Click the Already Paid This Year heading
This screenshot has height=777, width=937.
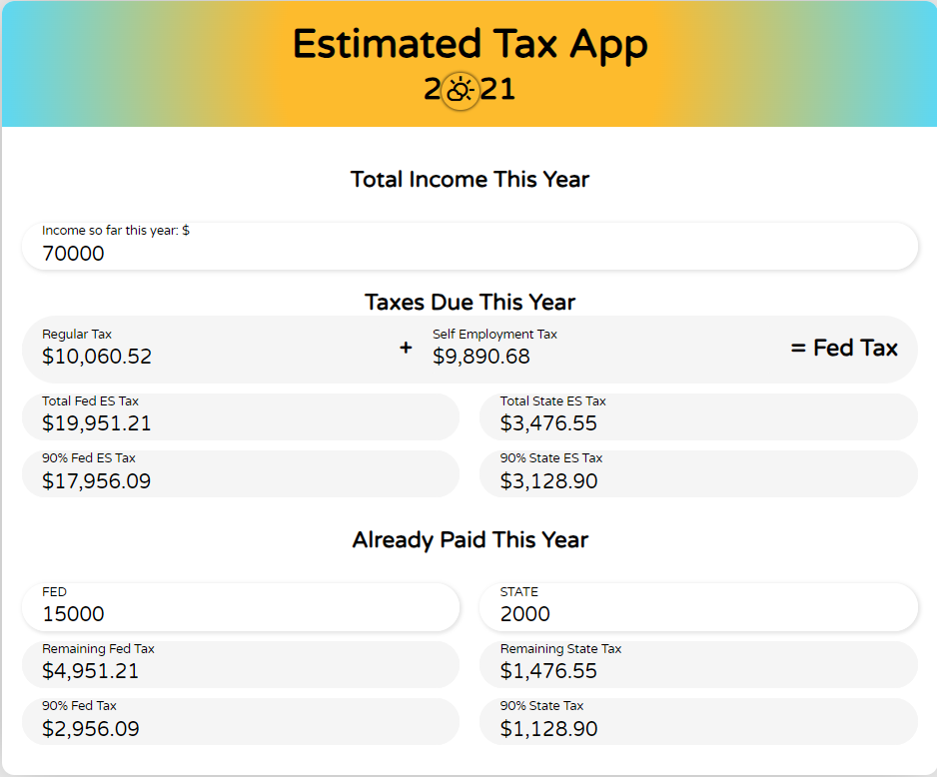point(469,540)
